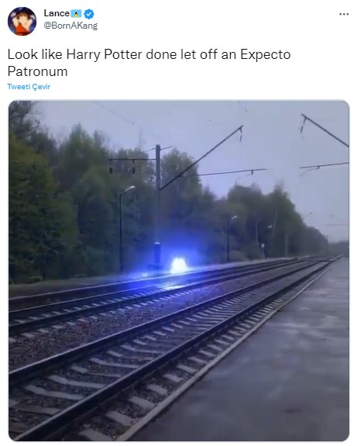Select the Expecto Patronum tweet text
Viewport: 357px width, 446px height.
[149, 63]
